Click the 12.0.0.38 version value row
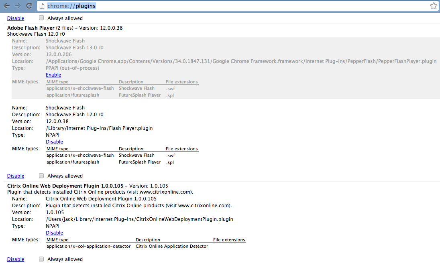Viewport: 440px width, 265px height. (57, 121)
